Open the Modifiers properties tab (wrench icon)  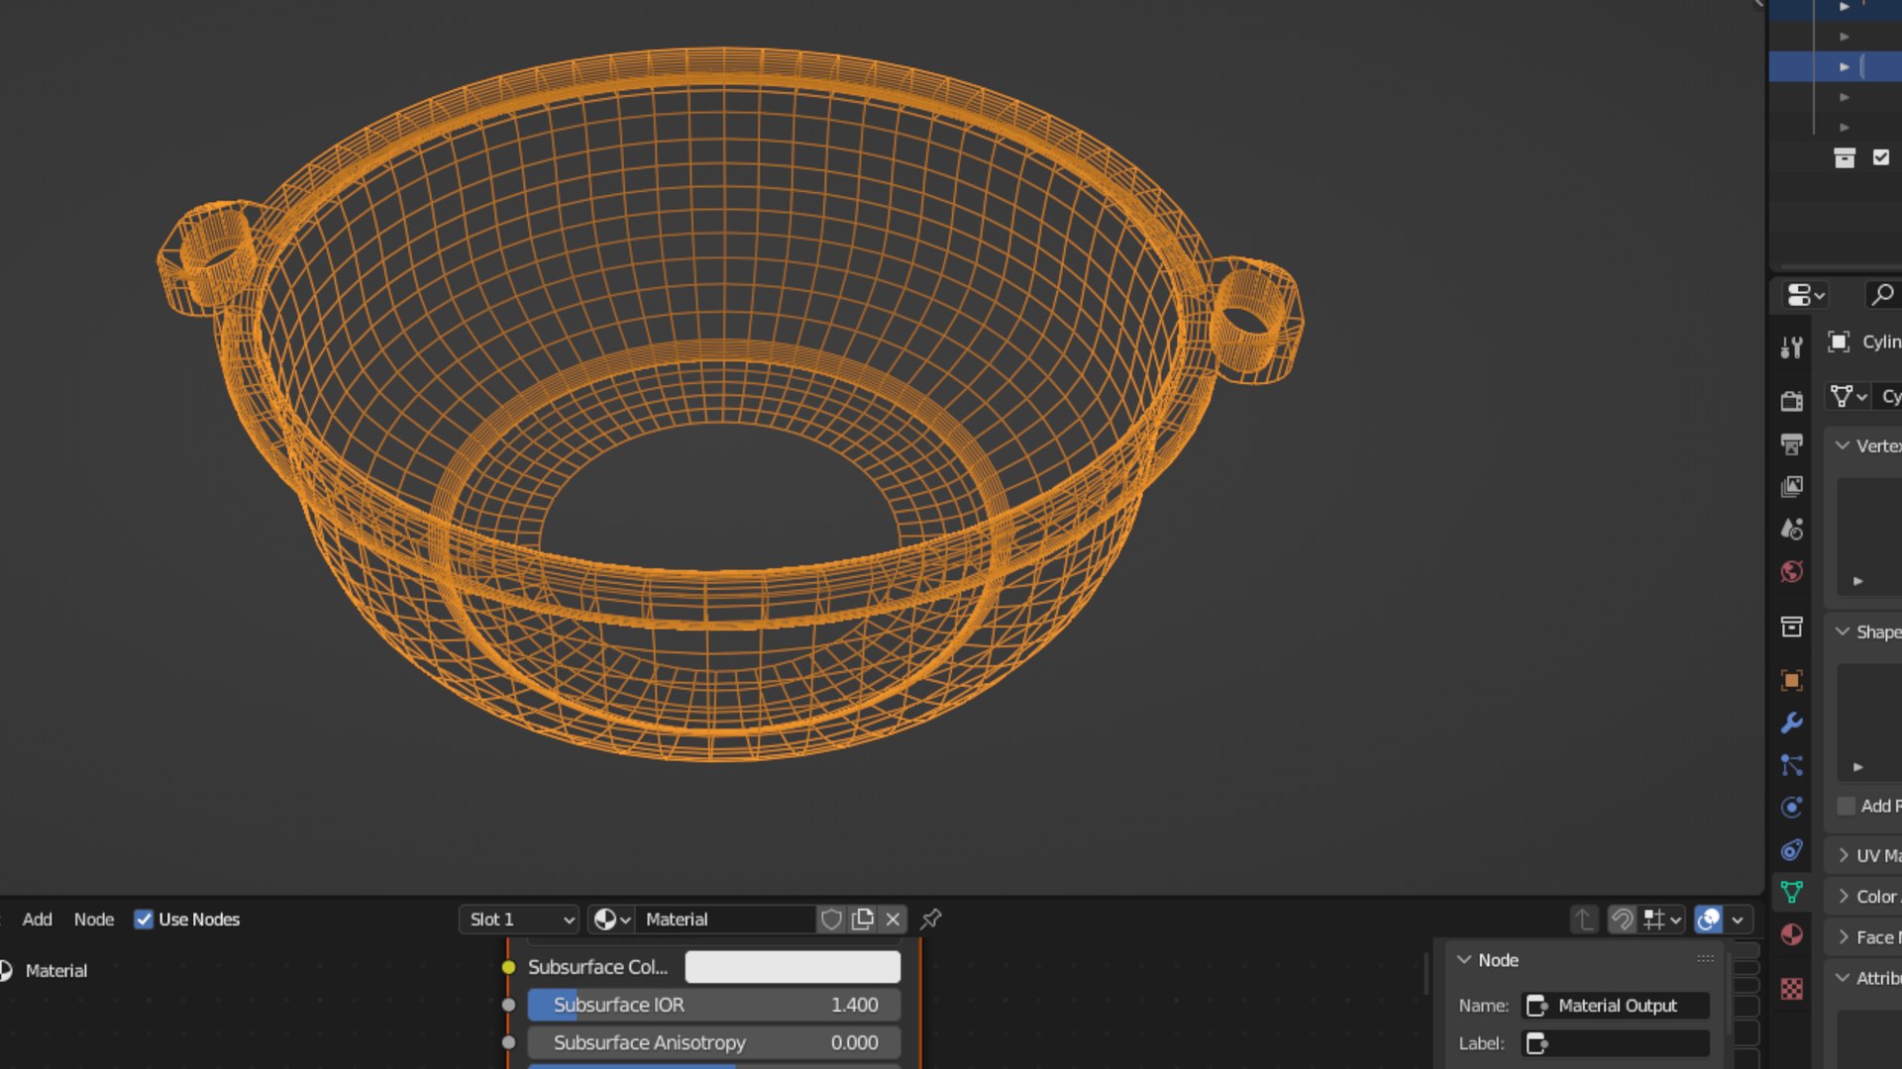tap(1791, 723)
